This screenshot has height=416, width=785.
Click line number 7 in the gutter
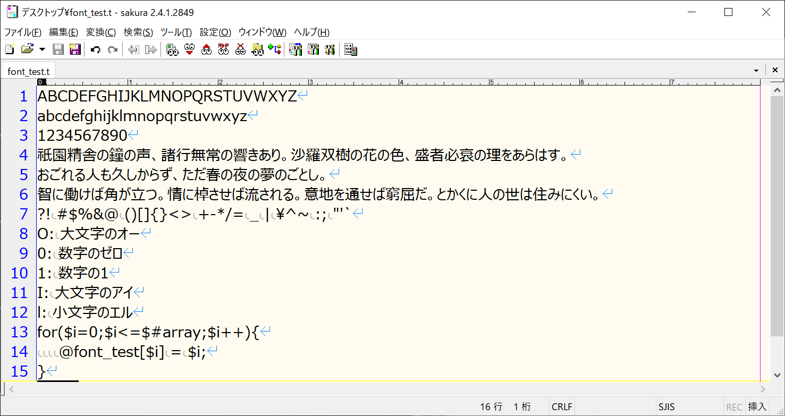(23, 214)
